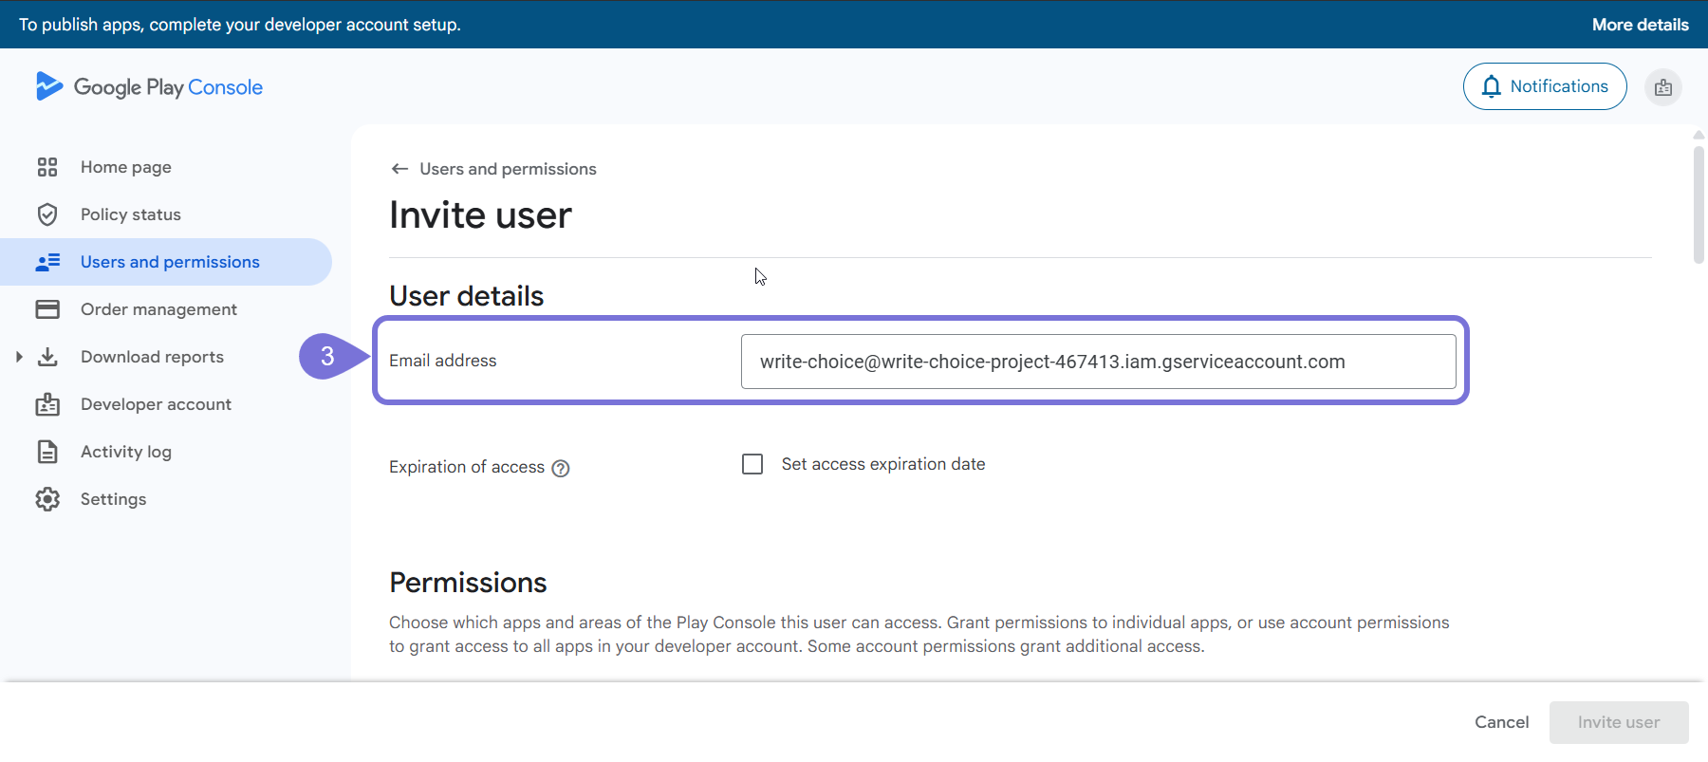This screenshot has height=762, width=1708.
Task: Enable Set access expiration date checkbox
Action: (752, 464)
